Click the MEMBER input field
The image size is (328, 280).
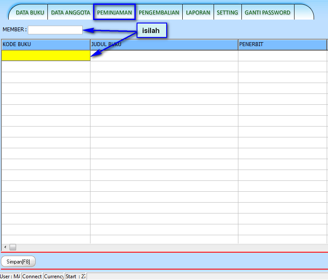click(x=55, y=30)
